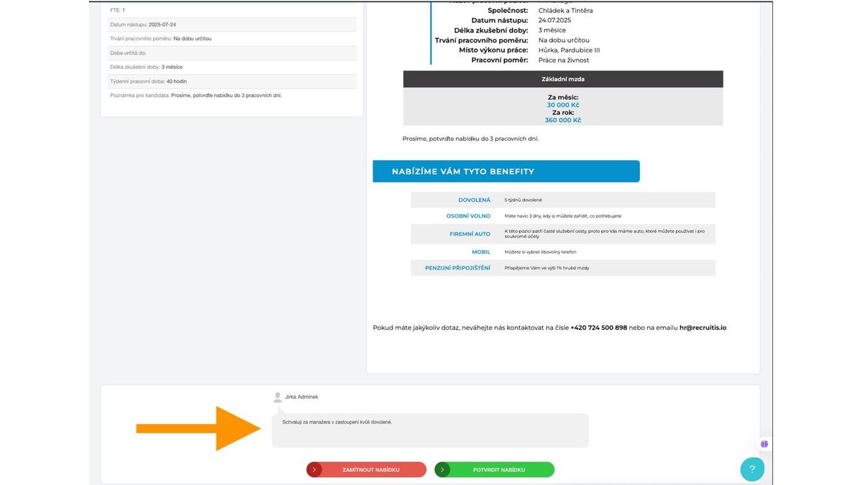The image size is (863, 485).
Task: Click the location Hůrka, Pardubice III
Action: pyautogui.click(x=569, y=50)
